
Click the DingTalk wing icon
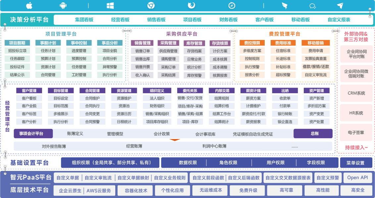coord(285,5)
